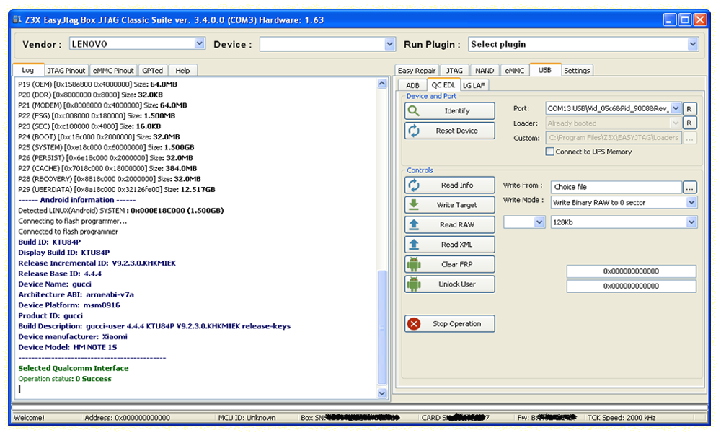Click the Read XML button
721x433 pixels.
[450, 245]
